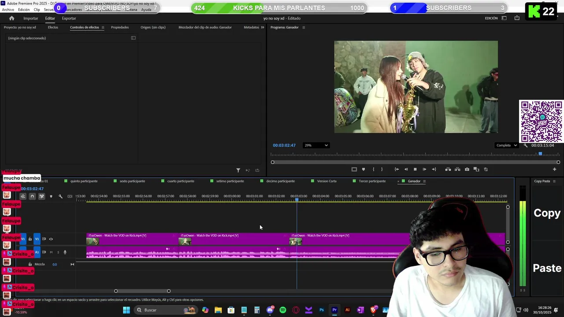564x317 pixels.
Task: Open Ayuda menu
Action: [146, 10]
